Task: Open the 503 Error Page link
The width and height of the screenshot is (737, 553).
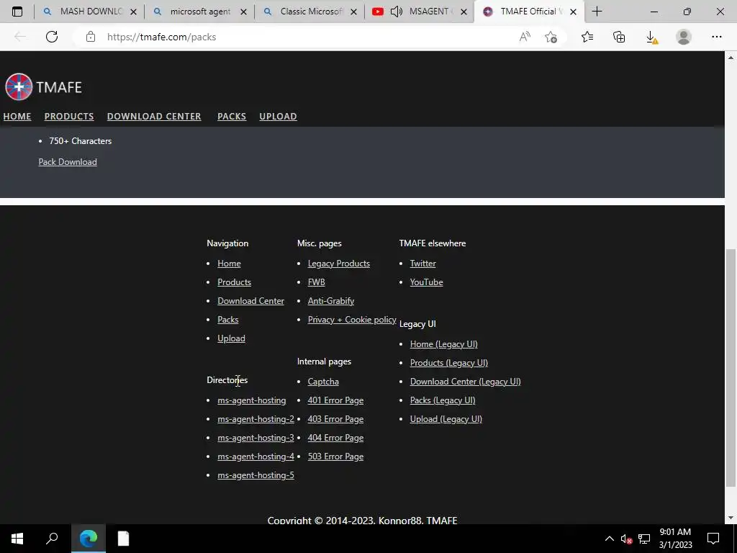Action: (x=335, y=457)
